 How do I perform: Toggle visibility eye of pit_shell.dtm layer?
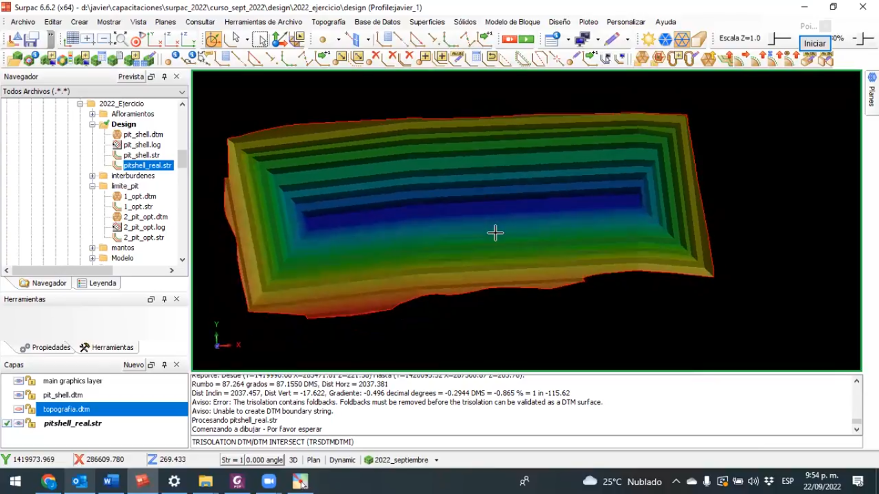(x=19, y=395)
